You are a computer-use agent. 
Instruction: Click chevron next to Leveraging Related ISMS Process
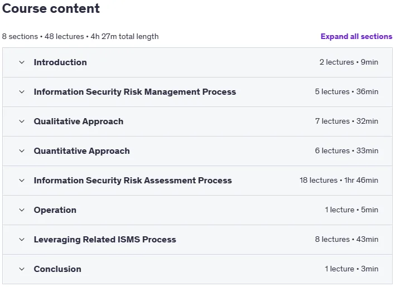22,240
